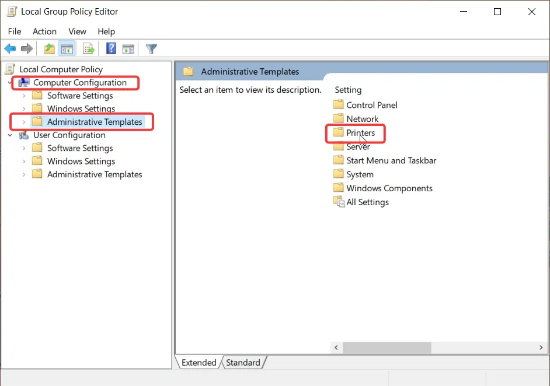Collapse the Computer Configuration node

pyautogui.click(x=10, y=83)
